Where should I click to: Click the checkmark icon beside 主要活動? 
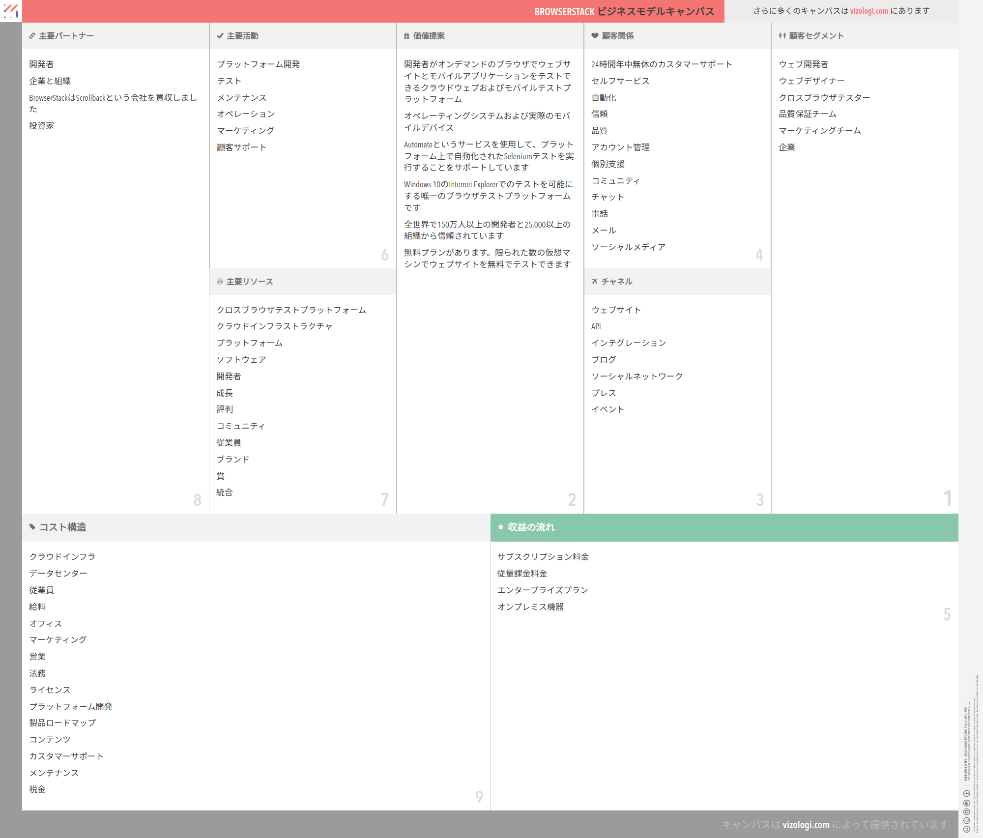tap(220, 36)
